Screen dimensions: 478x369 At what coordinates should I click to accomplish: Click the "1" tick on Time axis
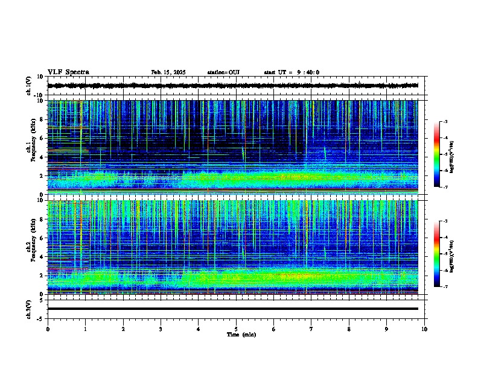click(85, 329)
